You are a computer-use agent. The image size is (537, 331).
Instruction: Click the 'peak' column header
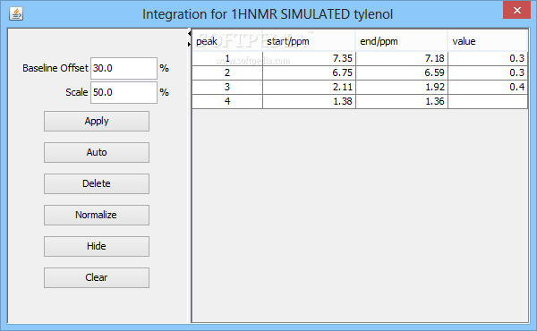pos(227,41)
